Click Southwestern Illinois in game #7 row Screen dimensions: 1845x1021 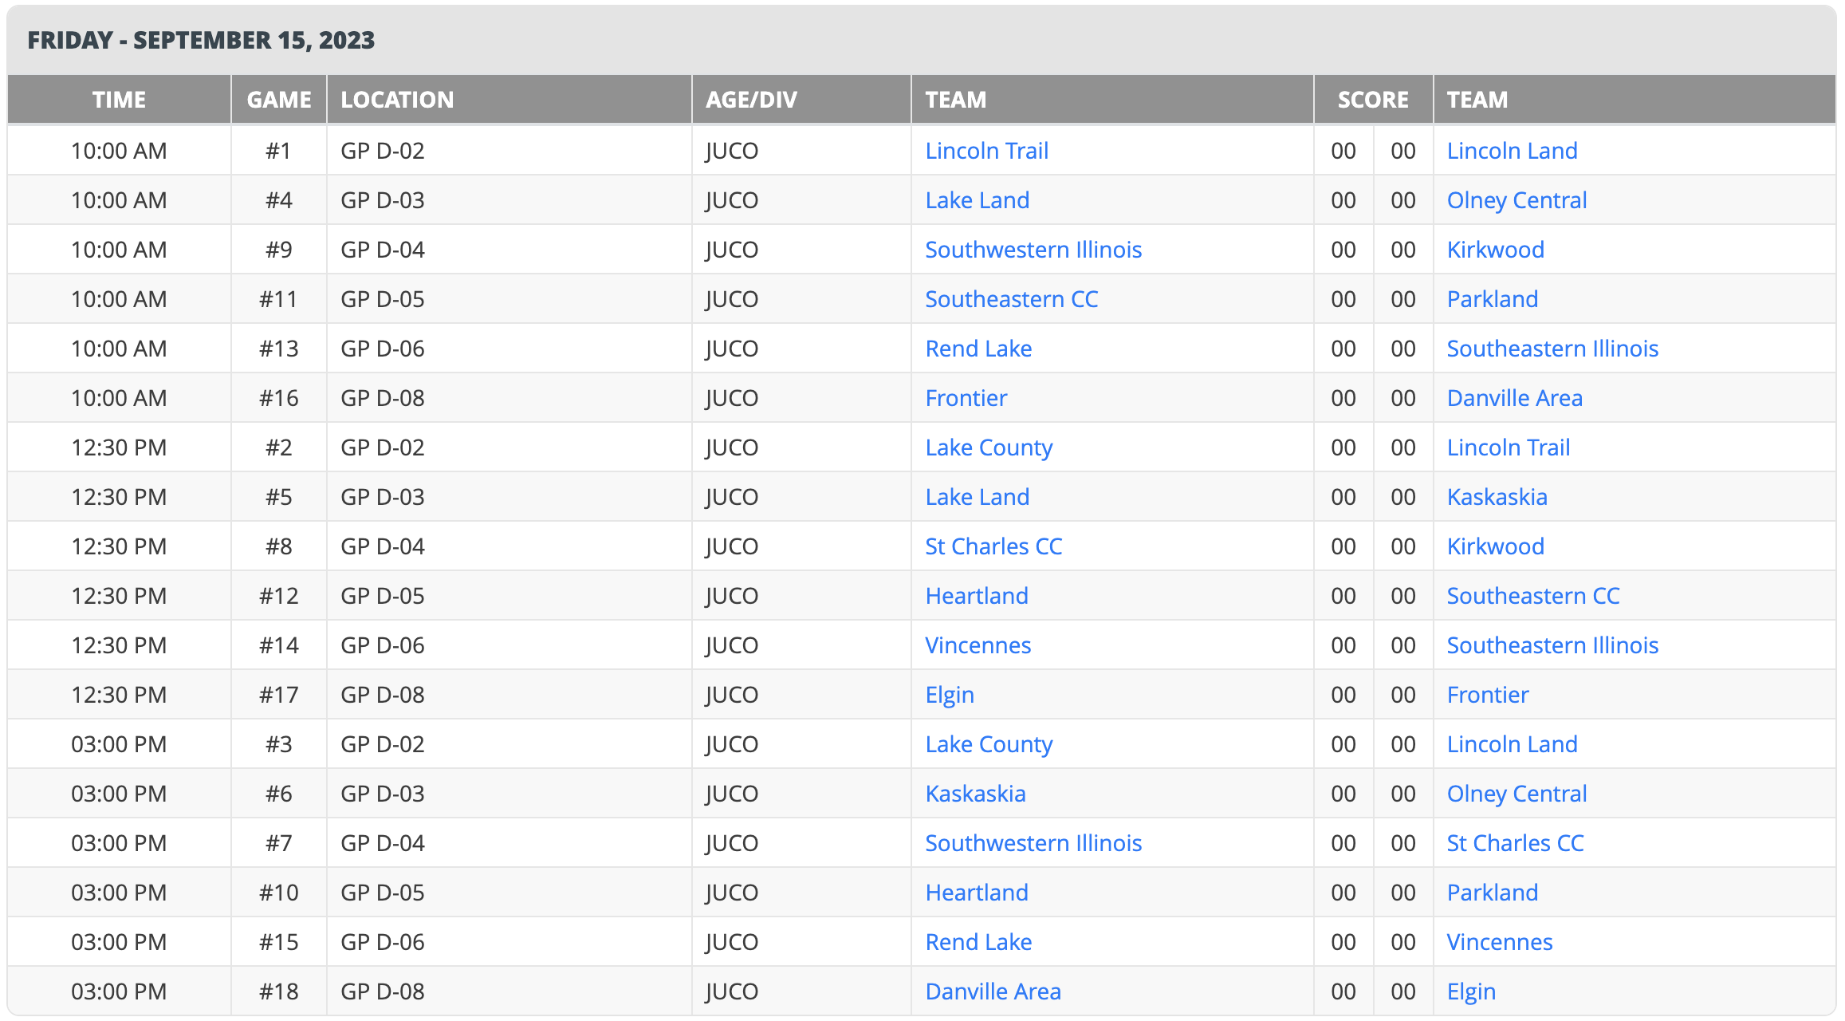click(x=1033, y=843)
